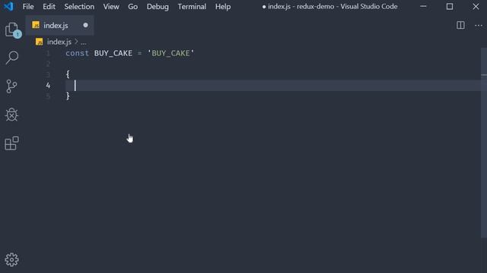487x273 pixels.
Task: Open the Source Control view icon
Action: (12, 86)
